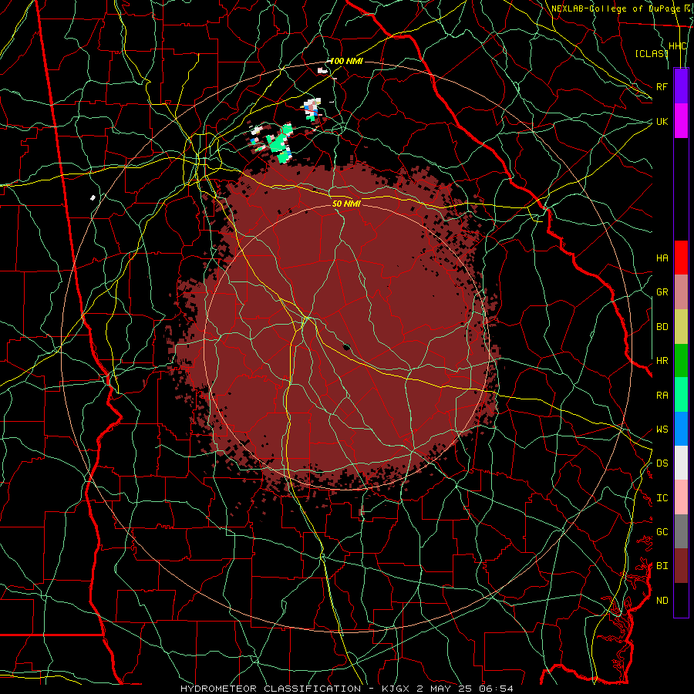Click the green rain echo cluster
The width and height of the screenshot is (694, 694).
[280, 143]
